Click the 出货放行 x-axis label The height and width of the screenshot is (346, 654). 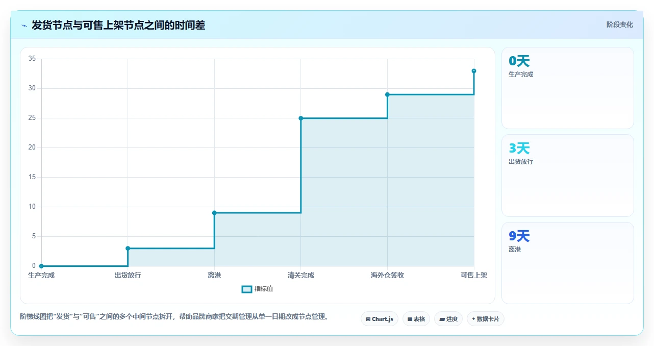(128, 276)
